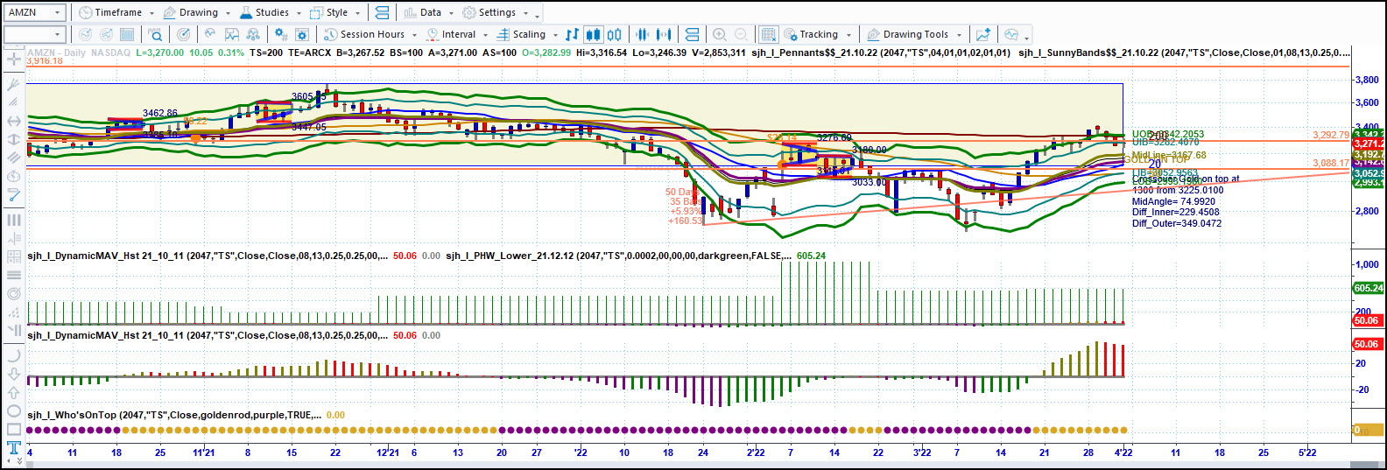Open the Scaling dropdown
The image size is (1387, 470).
[x=528, y=34]
